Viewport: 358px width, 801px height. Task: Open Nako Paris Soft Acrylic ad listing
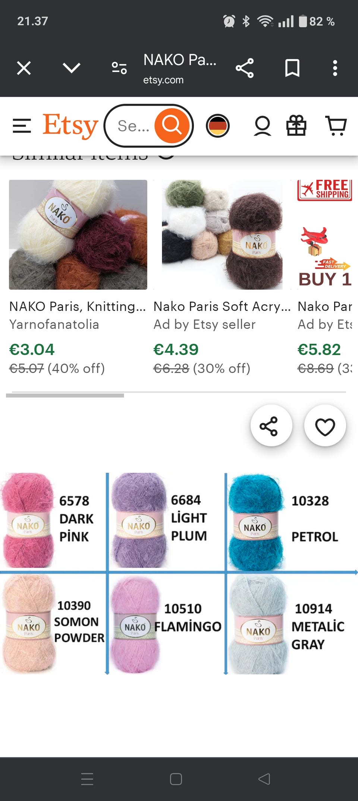[222, 306]
